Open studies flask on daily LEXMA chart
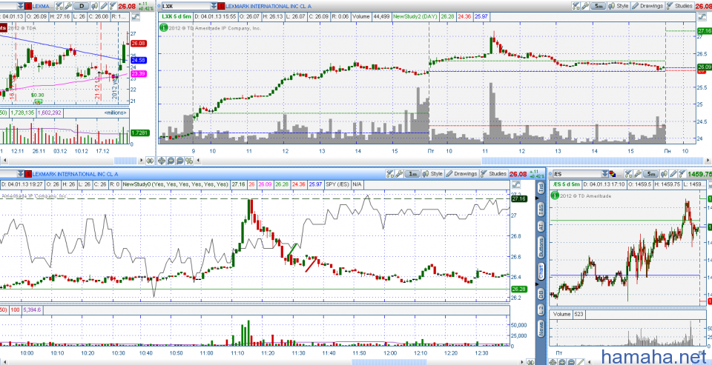The image size is (712, 365). [113, 6]
